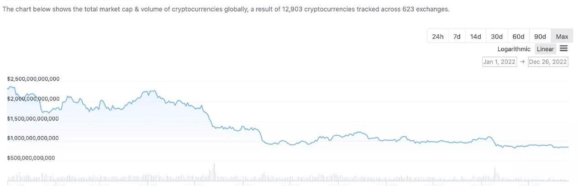Image resolution: width=579 pixels, height=186 pixels.
Task: Click the $1,500,000,000,000 axis label
Action: tap(33, 119)
